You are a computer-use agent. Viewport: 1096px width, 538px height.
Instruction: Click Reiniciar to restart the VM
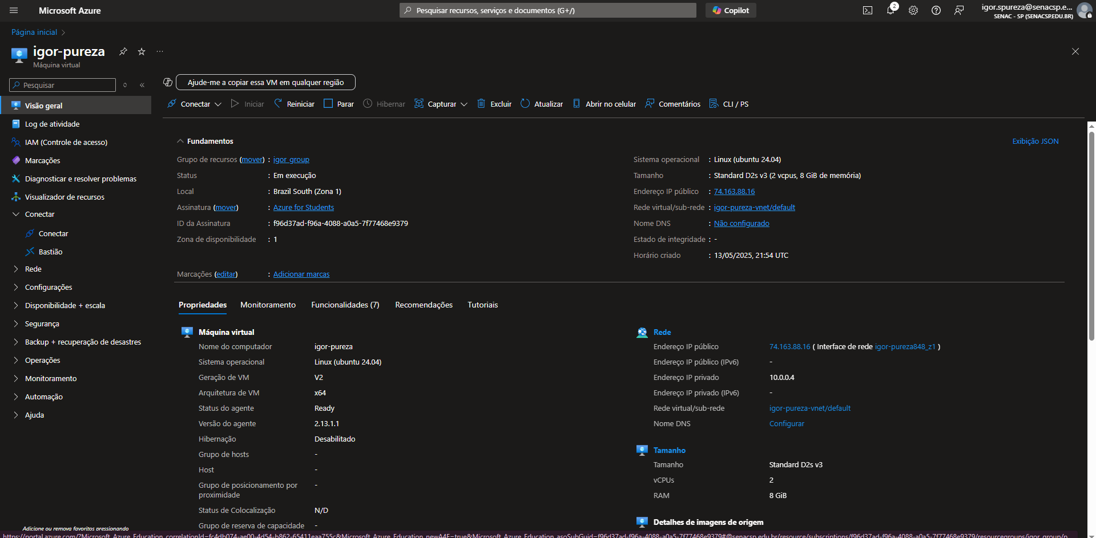[x=294, y=104]
